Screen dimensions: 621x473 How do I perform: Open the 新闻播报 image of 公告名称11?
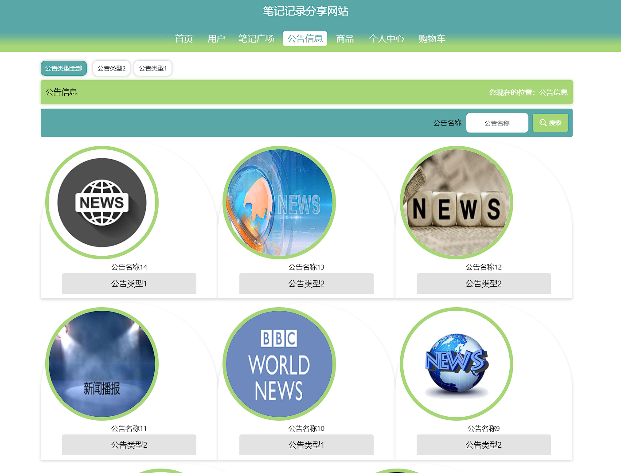(x=102, y=364)
